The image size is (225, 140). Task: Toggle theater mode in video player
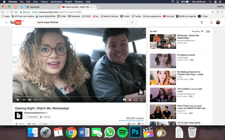(x=136, y=100)
